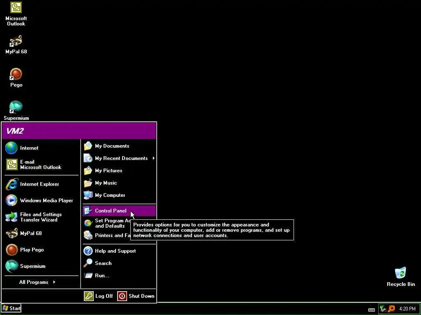421x315 pixels.
Task: Click the Shut Down button
Action: (136, 296)
